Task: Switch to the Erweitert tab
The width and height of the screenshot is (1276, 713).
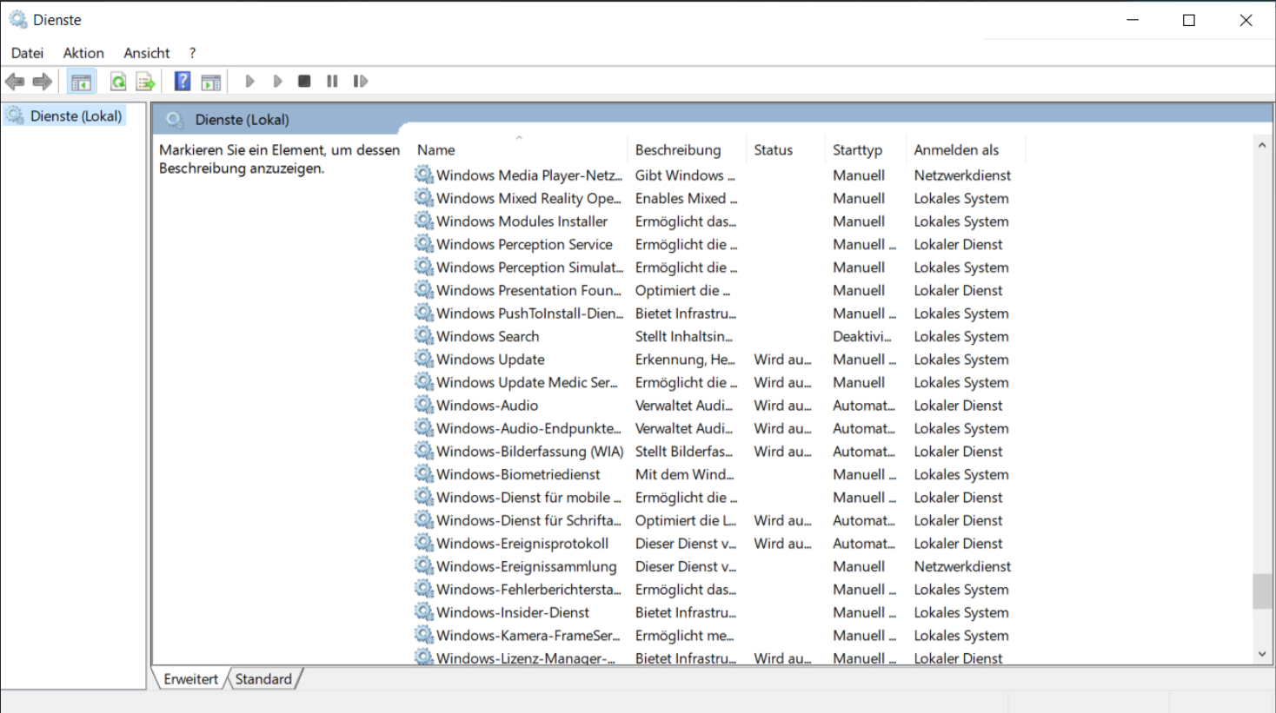Action: pyautogui.click(x=191, y=679)
